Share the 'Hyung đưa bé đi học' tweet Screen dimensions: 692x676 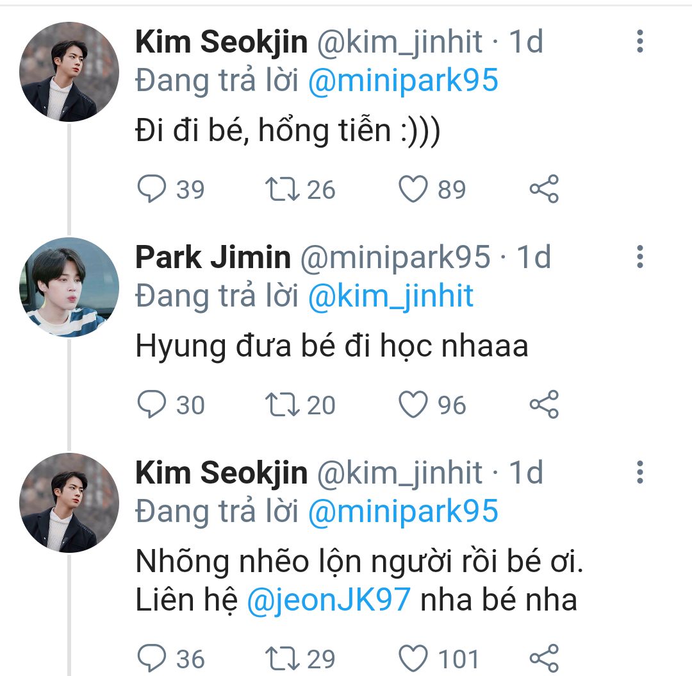coord(545,405)
